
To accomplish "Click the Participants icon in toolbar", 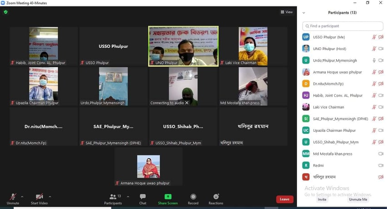I will 113,197.
